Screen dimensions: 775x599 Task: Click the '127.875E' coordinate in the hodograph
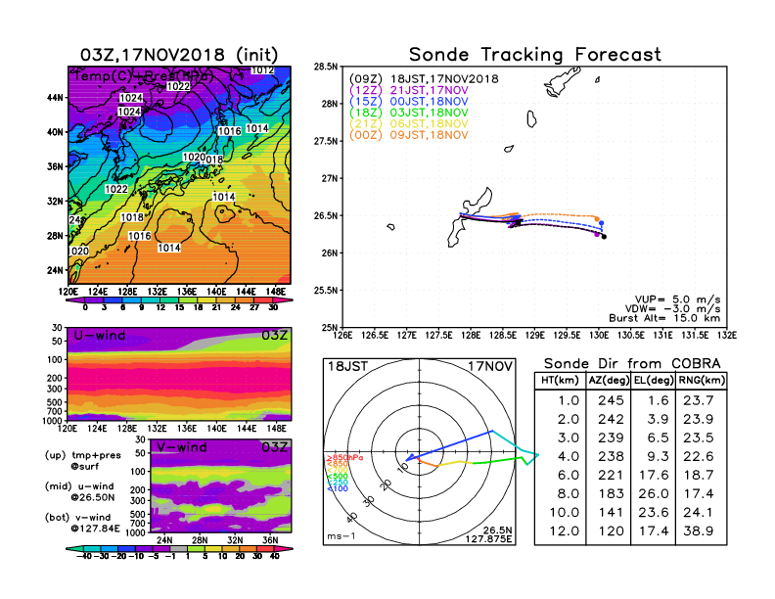point(488,539)
